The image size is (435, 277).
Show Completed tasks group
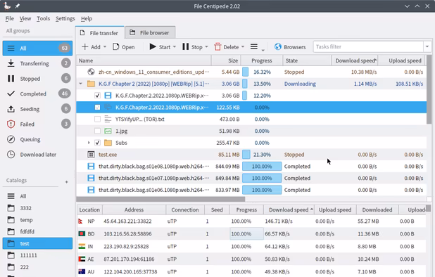37,94
